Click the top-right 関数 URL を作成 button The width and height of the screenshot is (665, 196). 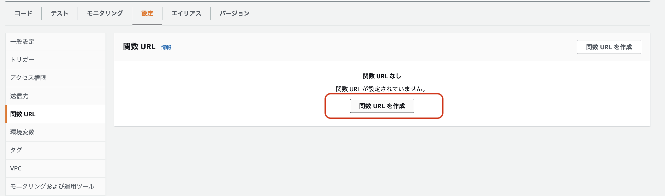pyautogui.click(x=609, y=47)
